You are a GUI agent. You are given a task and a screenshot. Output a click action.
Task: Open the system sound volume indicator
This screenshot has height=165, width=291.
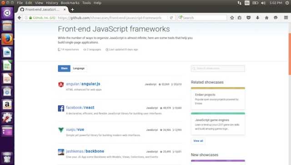(263, 3)
